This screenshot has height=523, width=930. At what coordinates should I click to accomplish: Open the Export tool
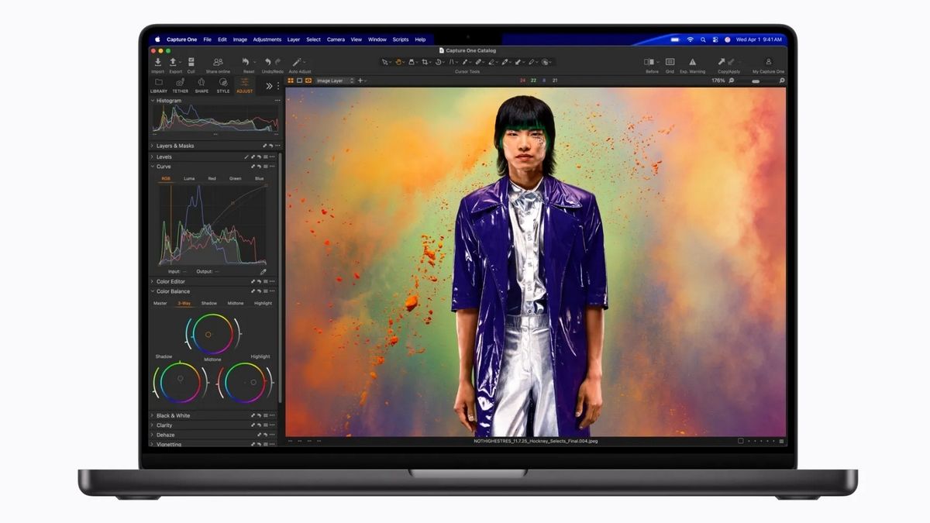point(174,62)
